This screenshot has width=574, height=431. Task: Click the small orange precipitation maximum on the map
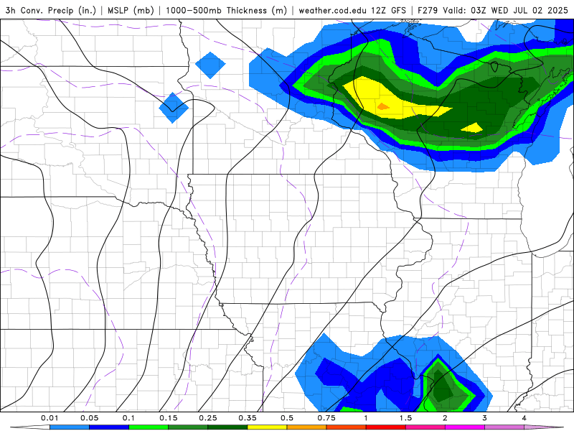tap(383, 106)
